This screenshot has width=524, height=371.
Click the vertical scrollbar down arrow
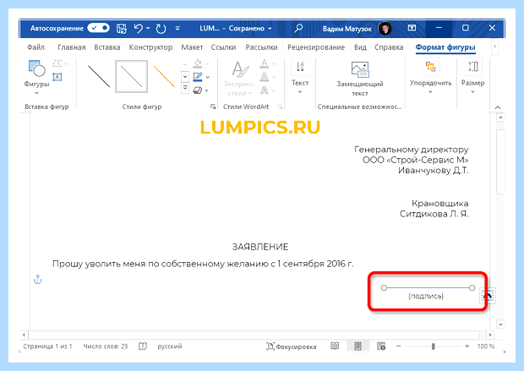click(500, 325)
